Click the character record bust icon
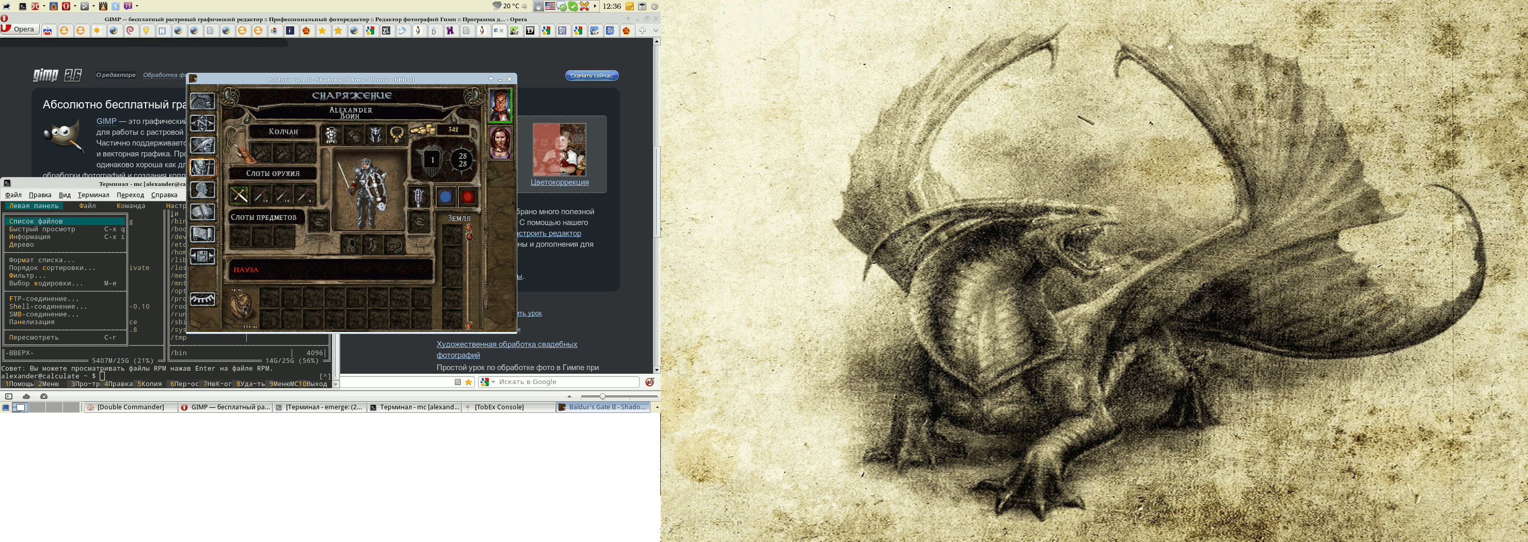Viewport: 1528px width, 542px height. [x=202, y=190]
